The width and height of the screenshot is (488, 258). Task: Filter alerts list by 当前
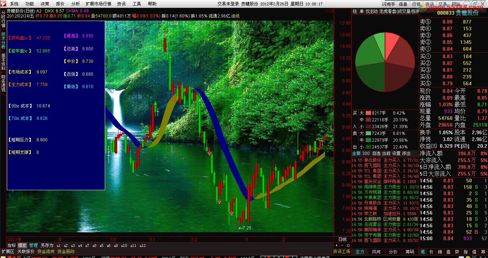(x=386, y=153)
